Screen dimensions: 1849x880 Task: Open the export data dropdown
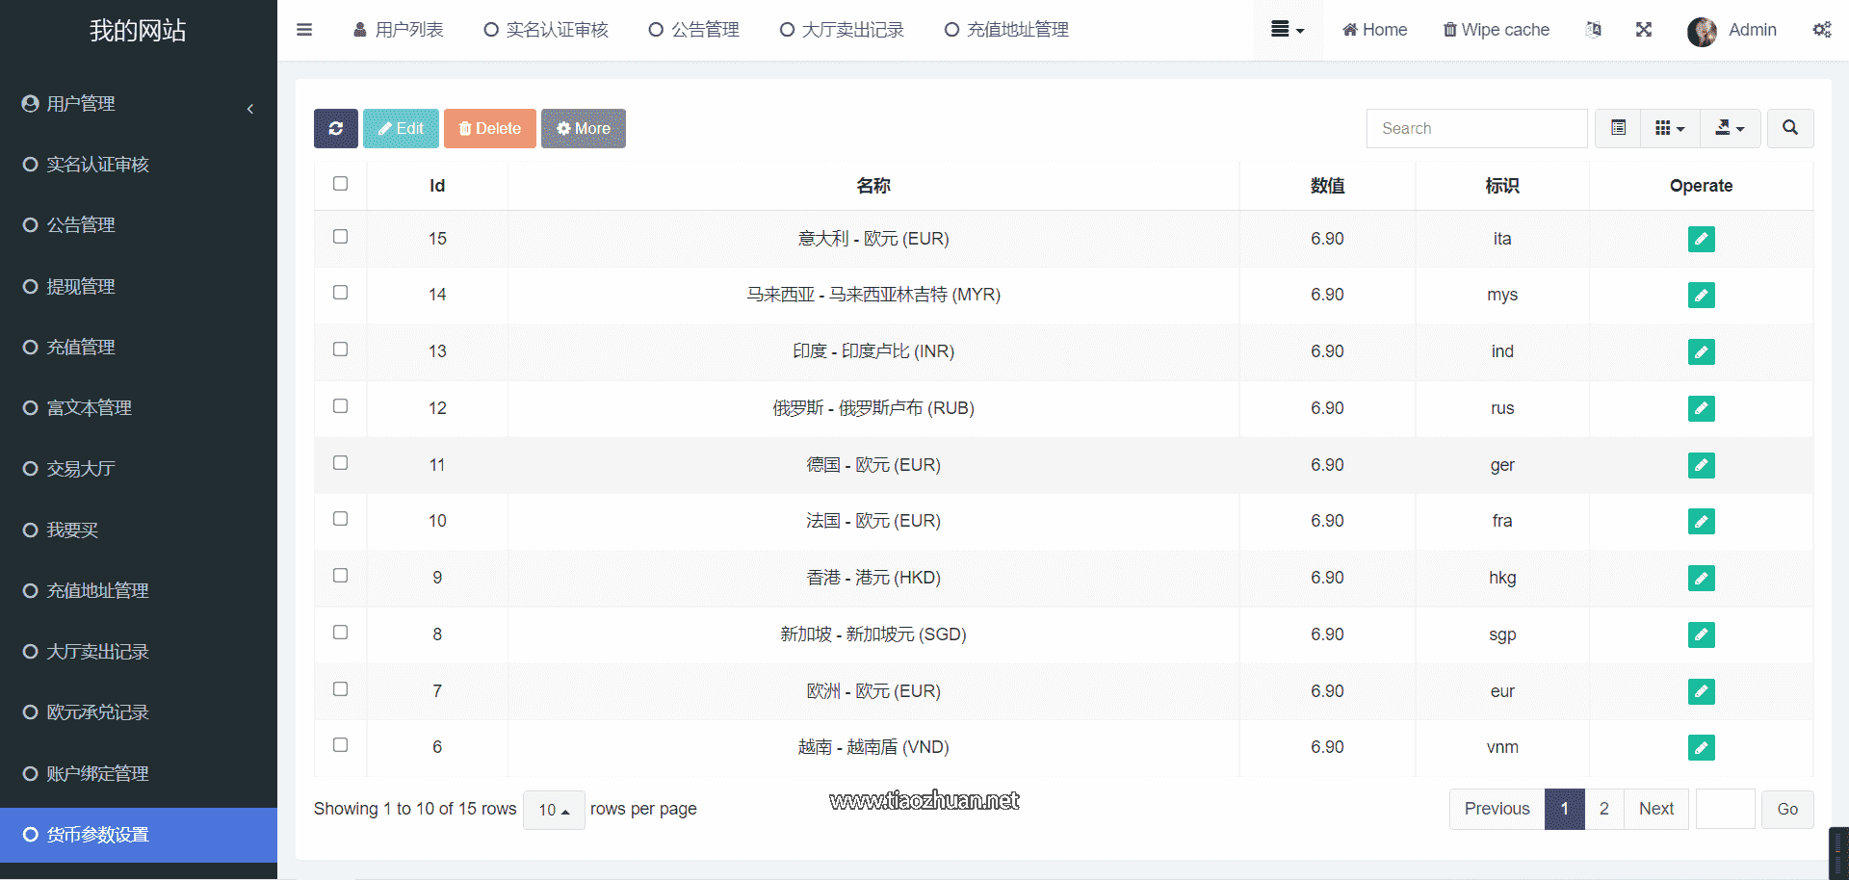(x=1730, y=128)
